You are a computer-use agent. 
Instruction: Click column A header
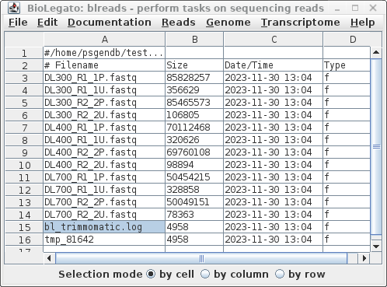coord(104,40)
